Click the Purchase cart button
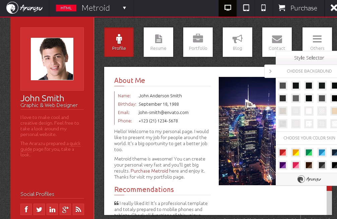 pos(298,8)
